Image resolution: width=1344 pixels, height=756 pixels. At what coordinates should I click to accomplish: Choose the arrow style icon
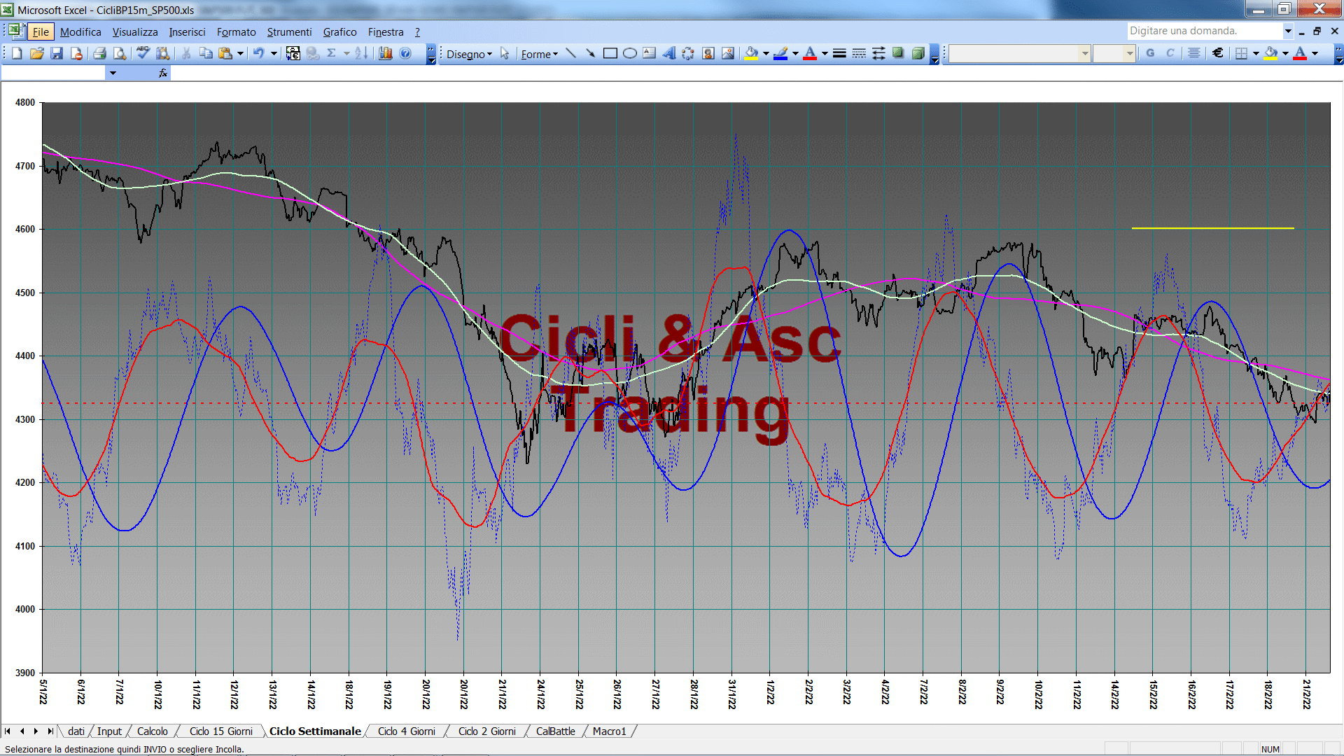[878, 53]
